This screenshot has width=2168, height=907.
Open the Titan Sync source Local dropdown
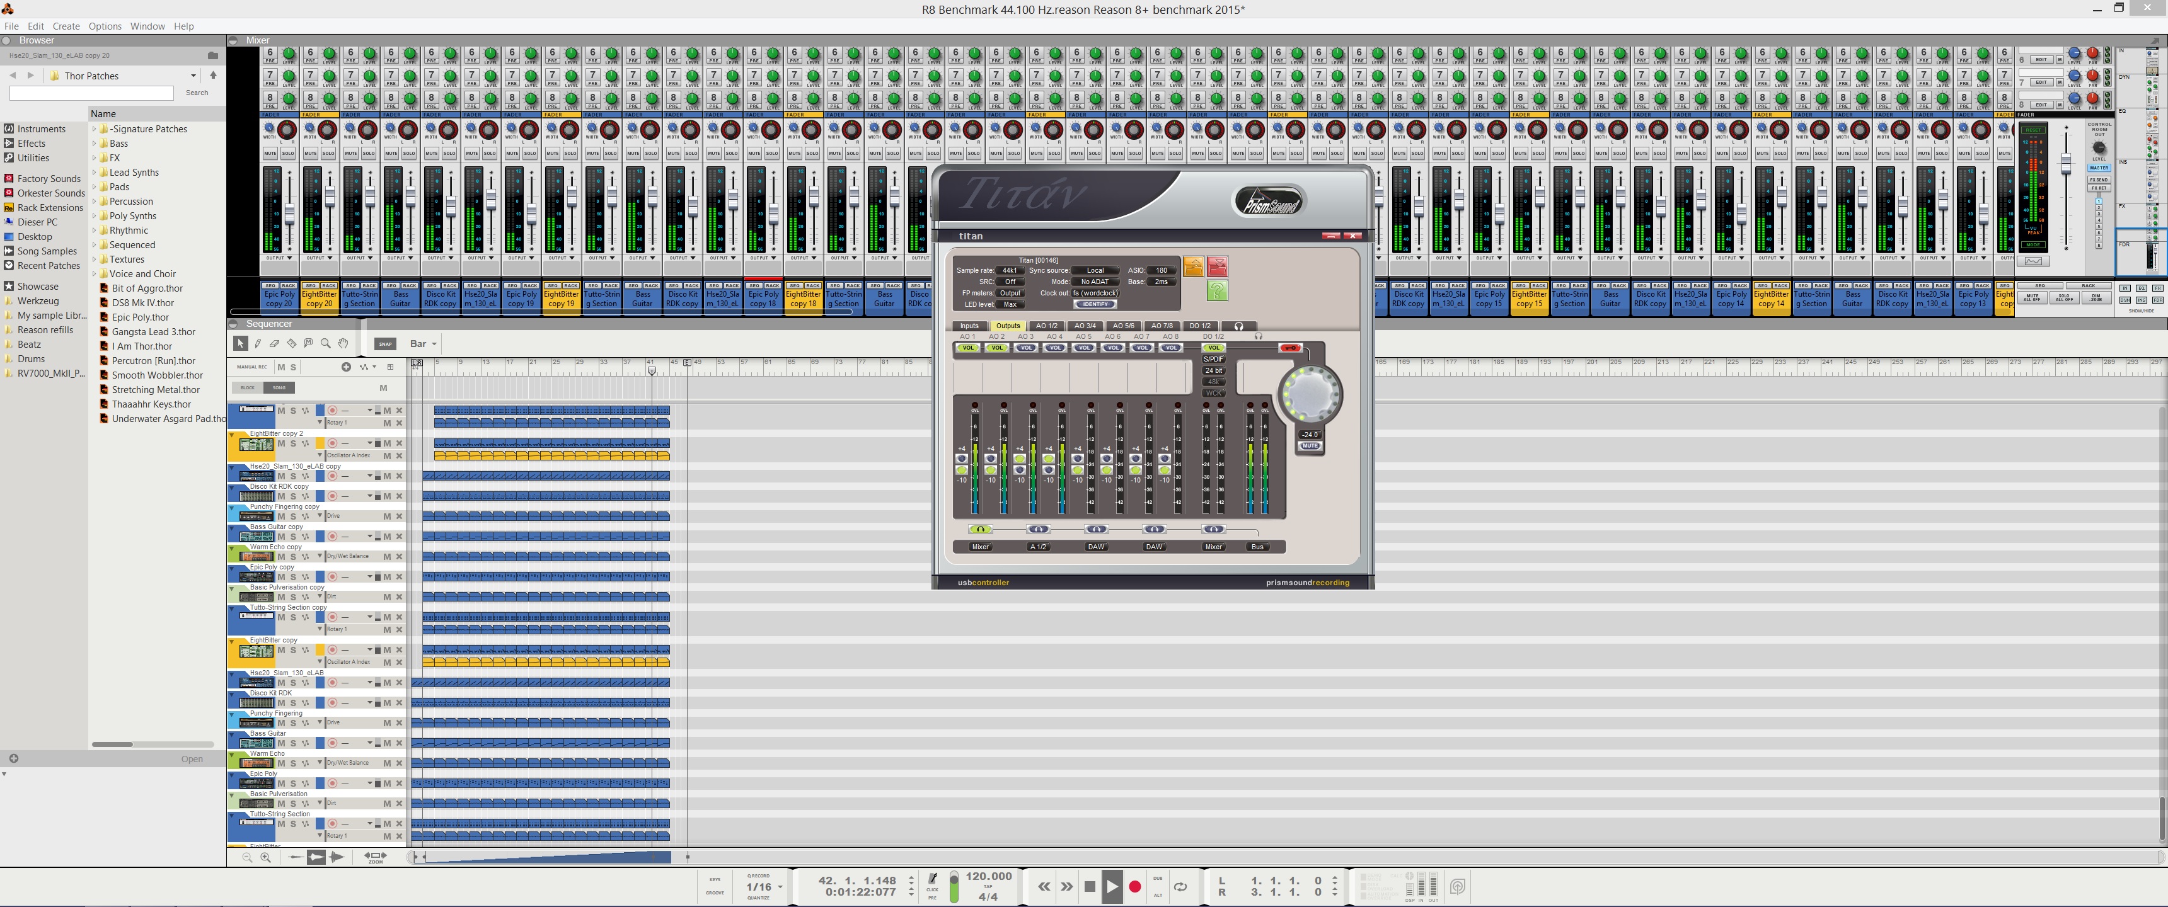pyautogui.click(x=1095, y=270)
